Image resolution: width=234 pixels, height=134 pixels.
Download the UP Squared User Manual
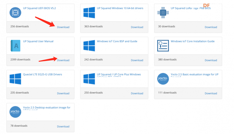click(x=63, y=60)
